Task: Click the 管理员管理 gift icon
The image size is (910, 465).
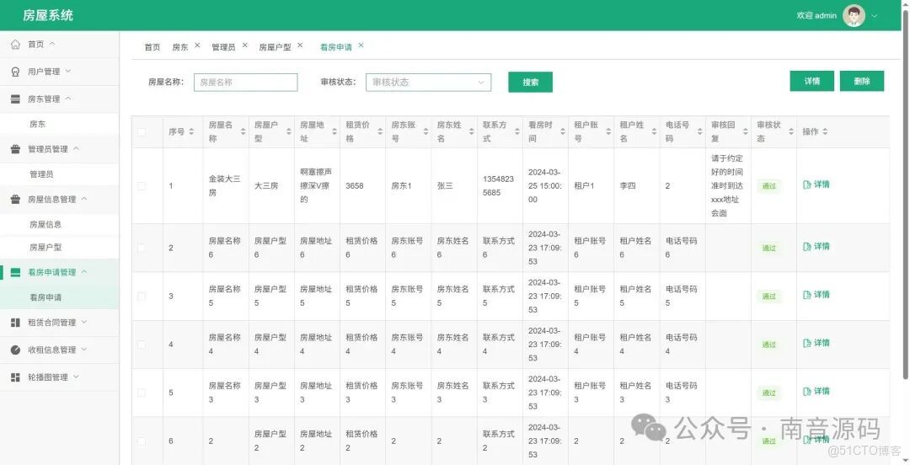Action: 16,149
